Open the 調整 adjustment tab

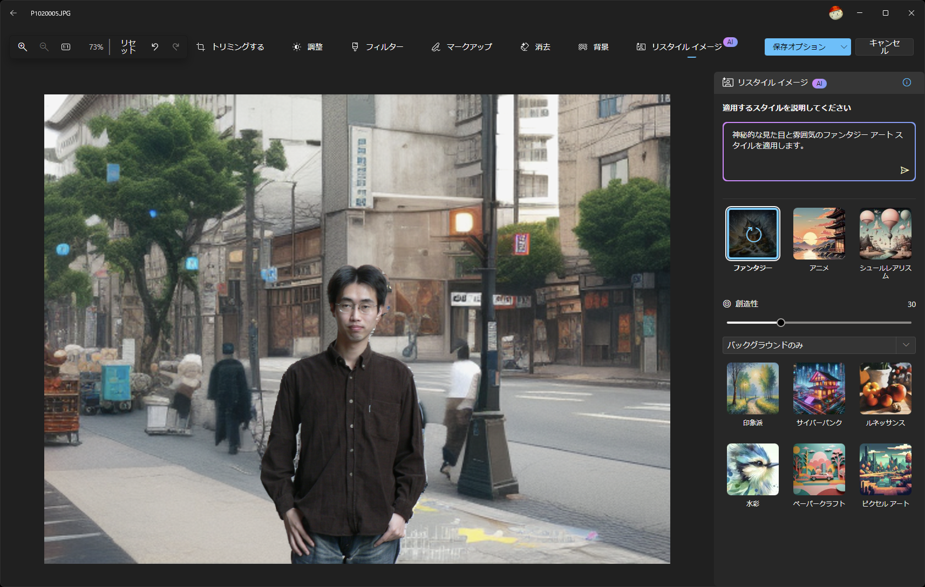(308, 47)
